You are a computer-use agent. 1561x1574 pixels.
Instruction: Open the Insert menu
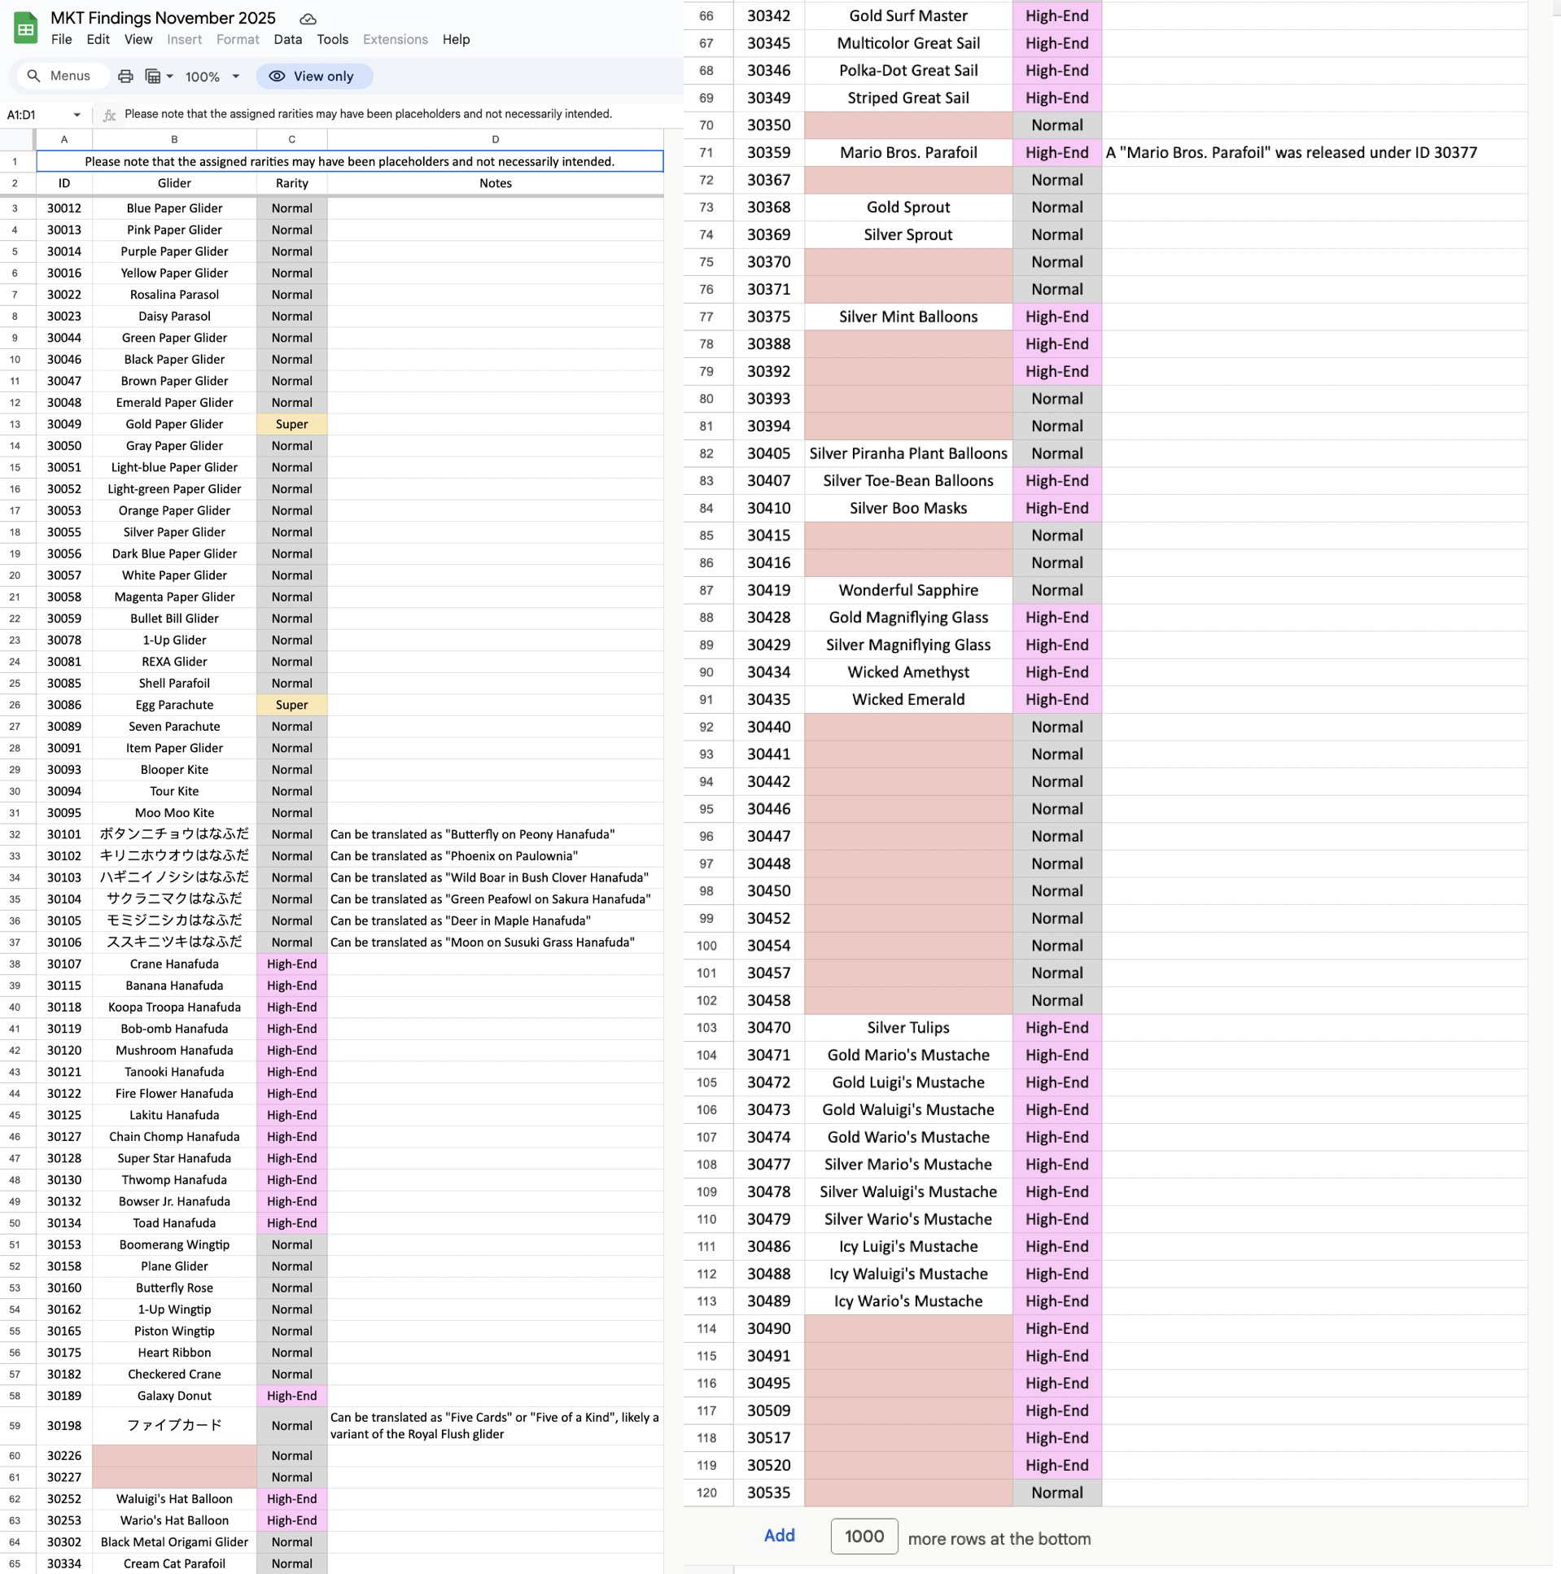[x=184, y=39]
